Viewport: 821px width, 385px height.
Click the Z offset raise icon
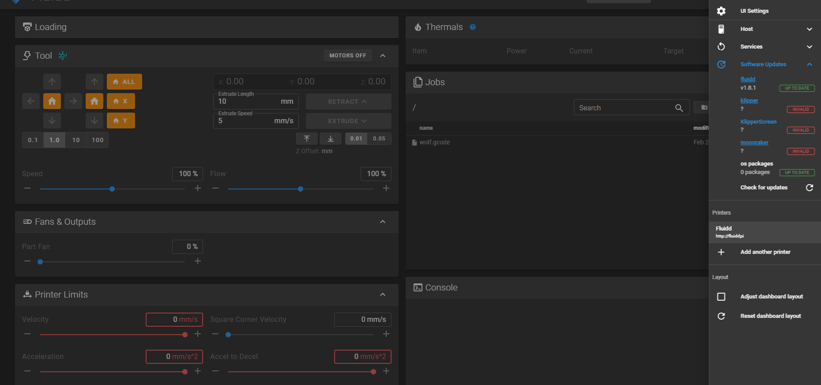[307, 139]
